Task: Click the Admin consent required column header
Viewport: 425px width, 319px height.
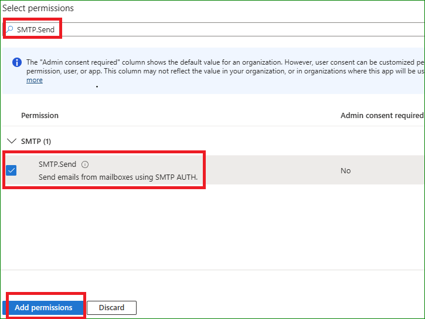Action: (381, 116)
